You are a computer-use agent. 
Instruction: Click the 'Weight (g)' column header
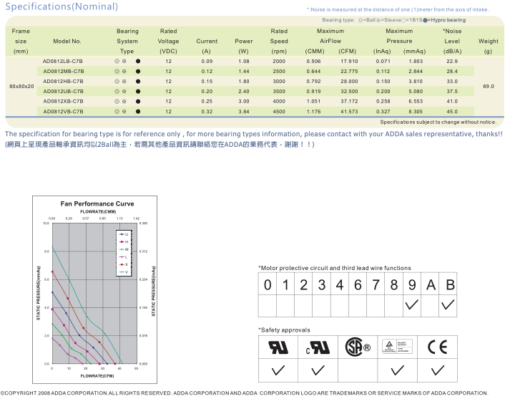489,46
